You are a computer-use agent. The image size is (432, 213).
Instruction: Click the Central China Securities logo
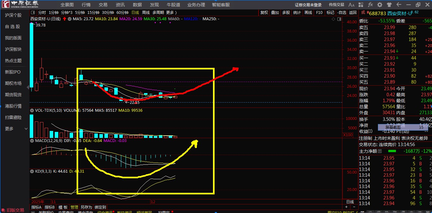point(21,4)
